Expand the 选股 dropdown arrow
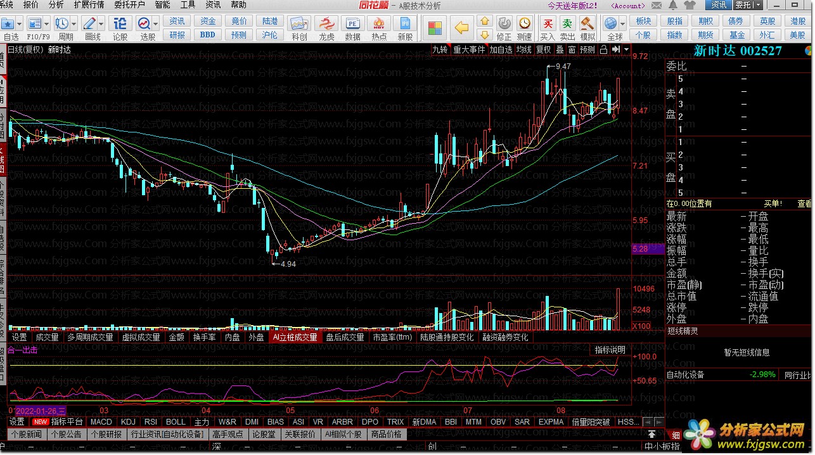 156,23
